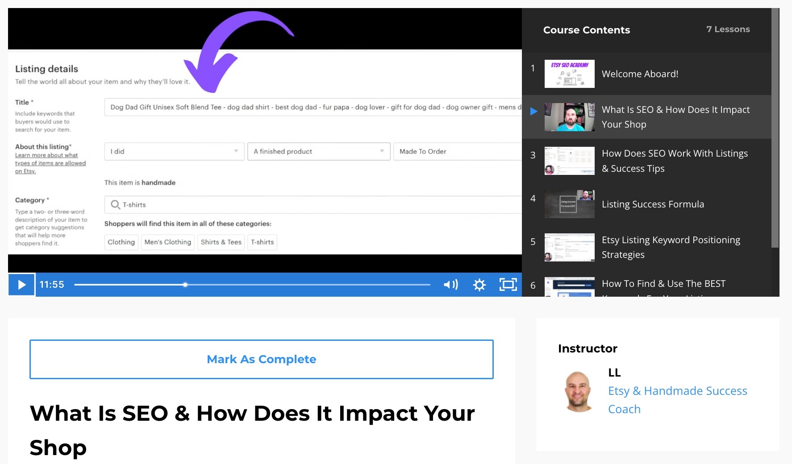Click the category search magnifier icon
This screenshot has width=792, height=464.
point(115,205)
